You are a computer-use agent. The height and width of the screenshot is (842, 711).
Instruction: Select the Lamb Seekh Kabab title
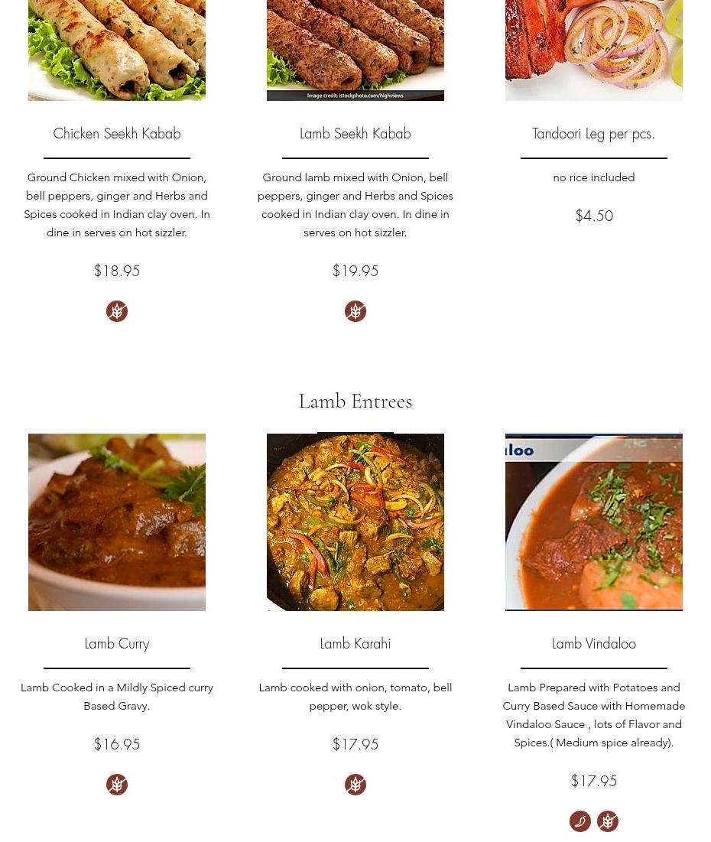[x=355, y=133]
